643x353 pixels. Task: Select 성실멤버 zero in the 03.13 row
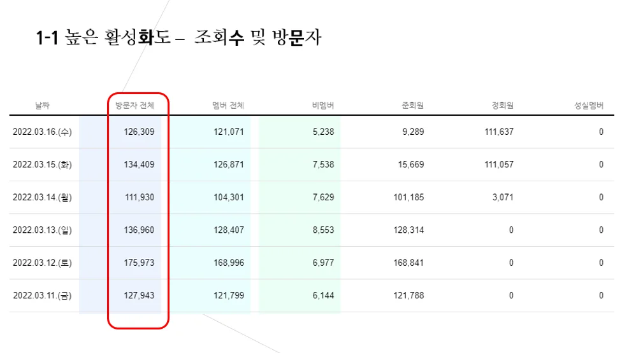pos(601,230)
